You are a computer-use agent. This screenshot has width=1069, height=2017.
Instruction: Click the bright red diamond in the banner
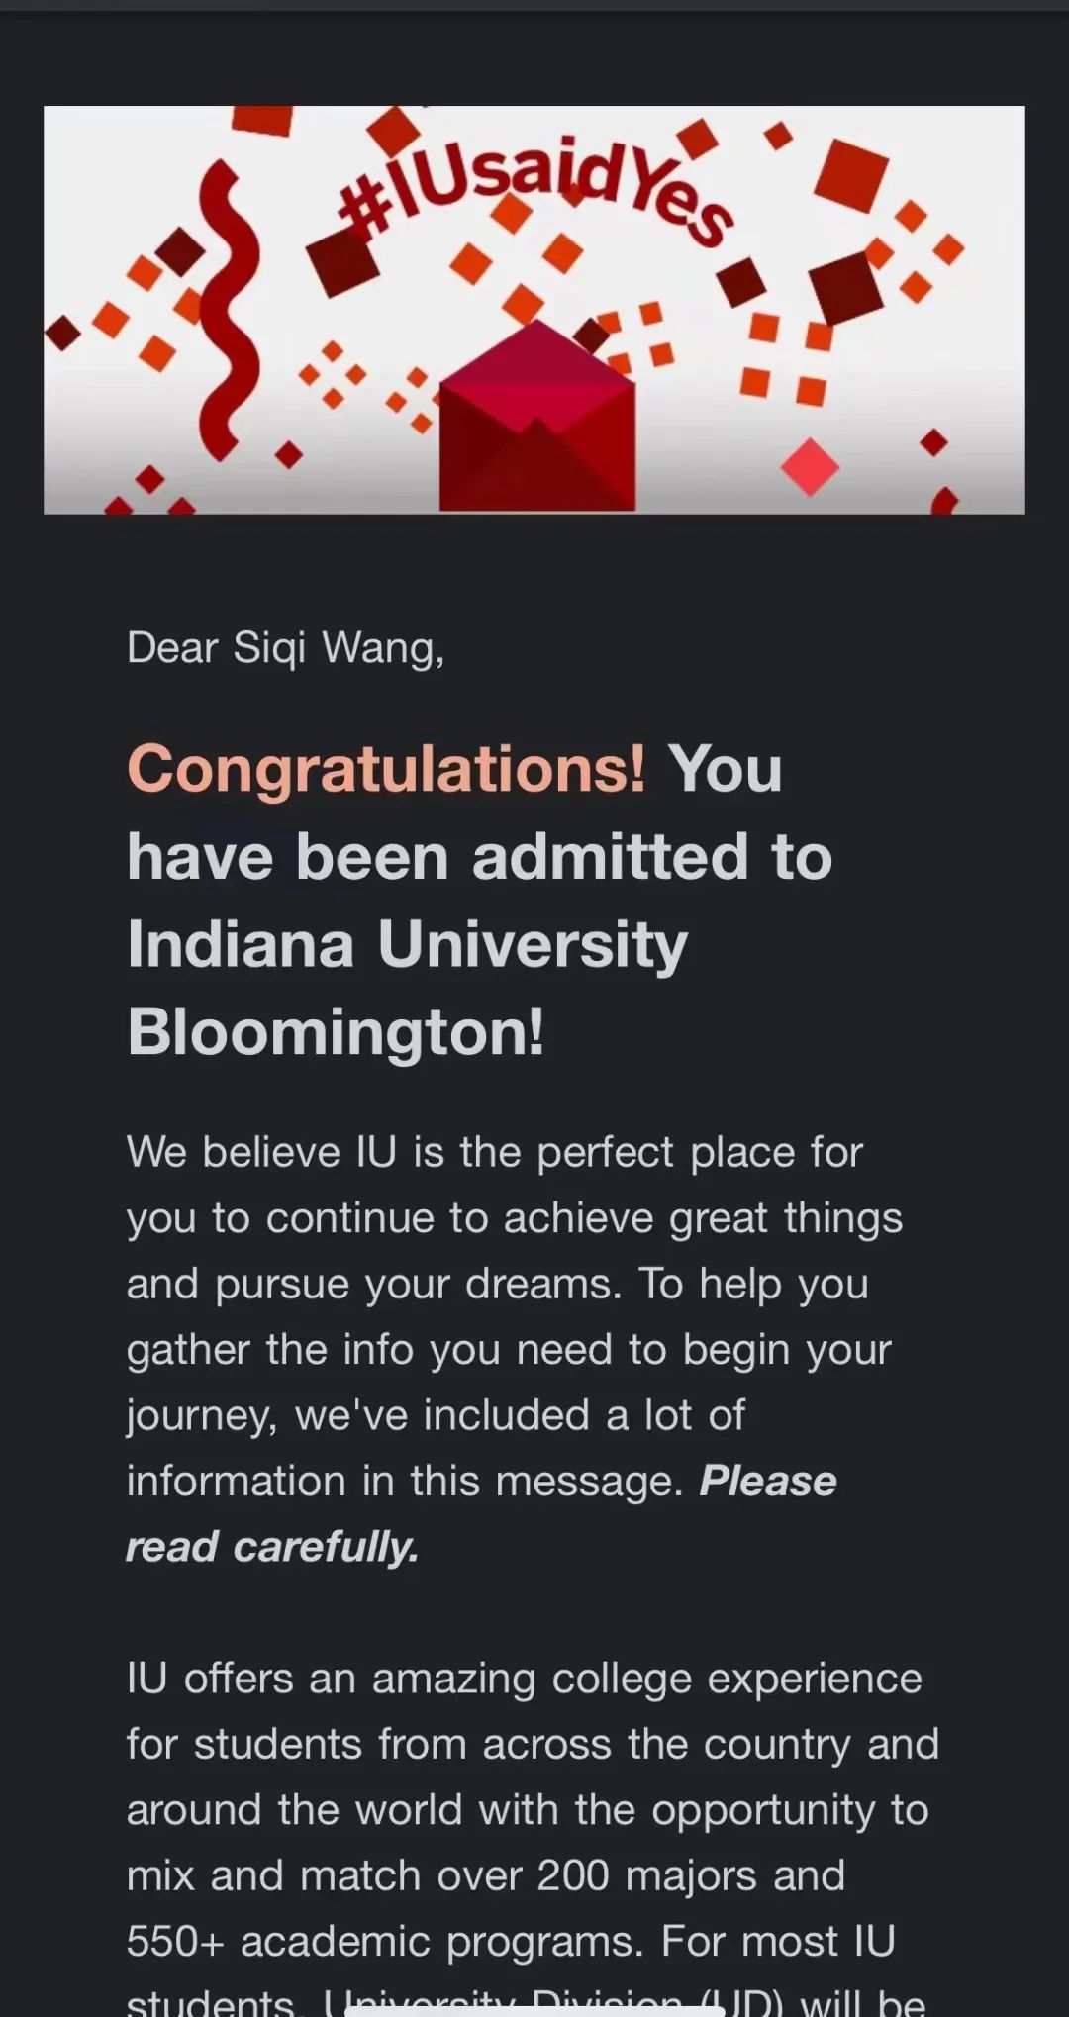click(810, 466)
